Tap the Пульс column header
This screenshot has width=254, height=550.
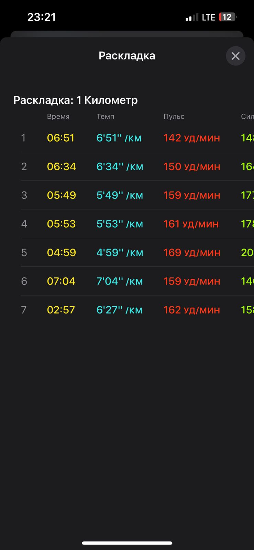pyautogui.click(x=174, y=117)
